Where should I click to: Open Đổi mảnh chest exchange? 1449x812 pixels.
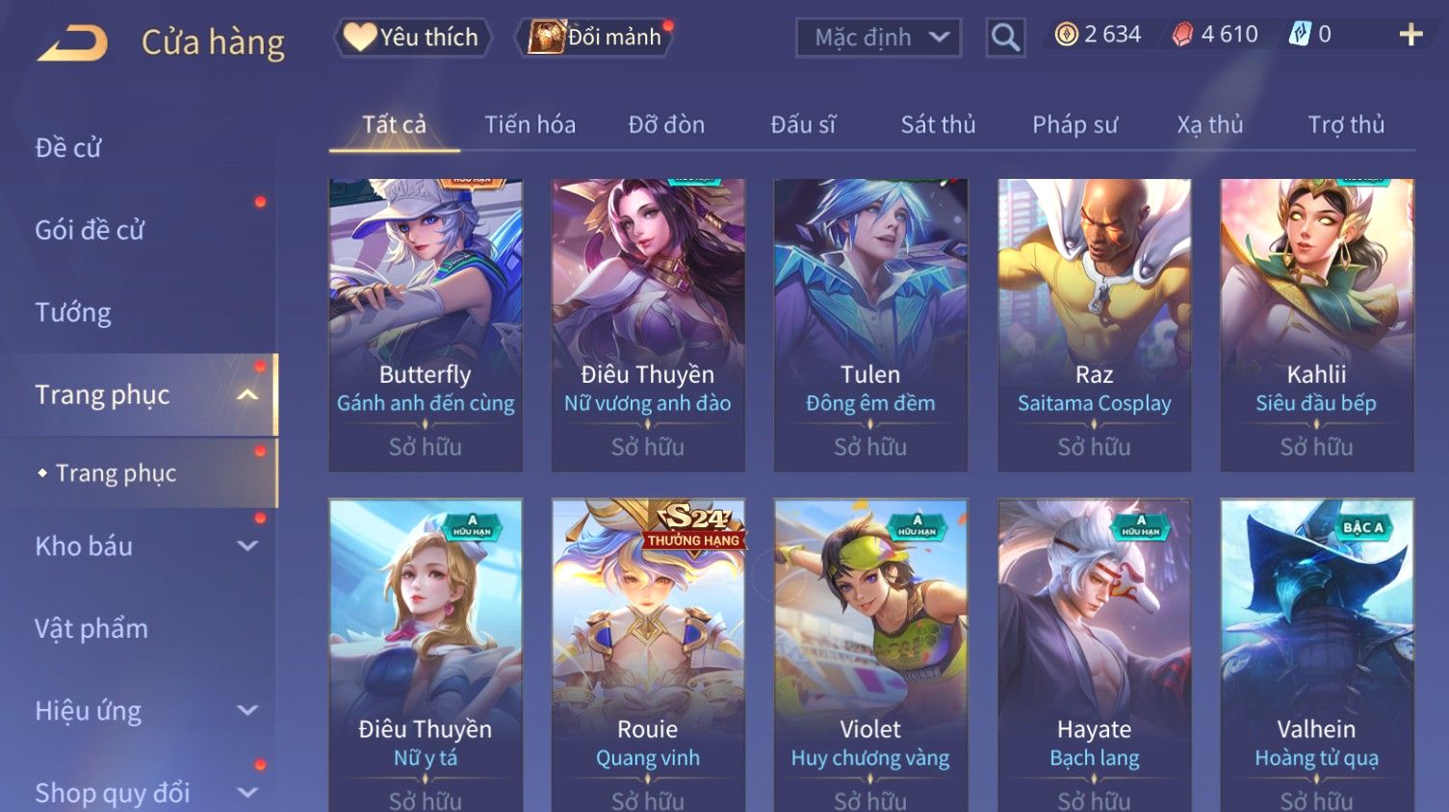tap(596, 38)
